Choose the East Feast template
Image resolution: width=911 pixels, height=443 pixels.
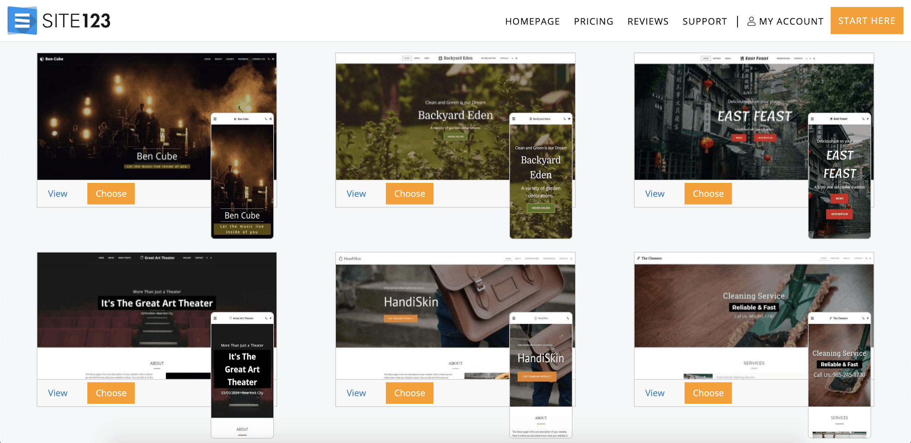click(x=708, y=194)
